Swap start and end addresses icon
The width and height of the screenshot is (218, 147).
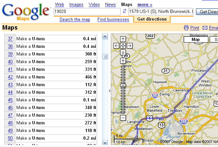tap(125, 11)
